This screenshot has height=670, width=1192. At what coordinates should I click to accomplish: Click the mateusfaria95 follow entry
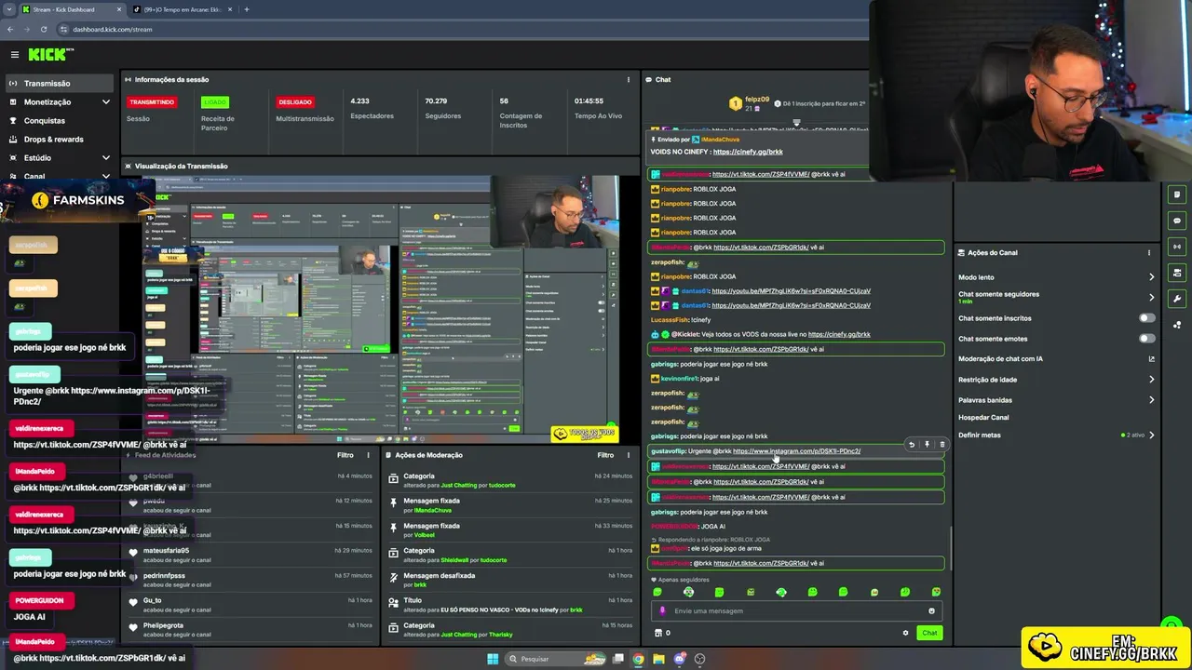tap(251, 554)
